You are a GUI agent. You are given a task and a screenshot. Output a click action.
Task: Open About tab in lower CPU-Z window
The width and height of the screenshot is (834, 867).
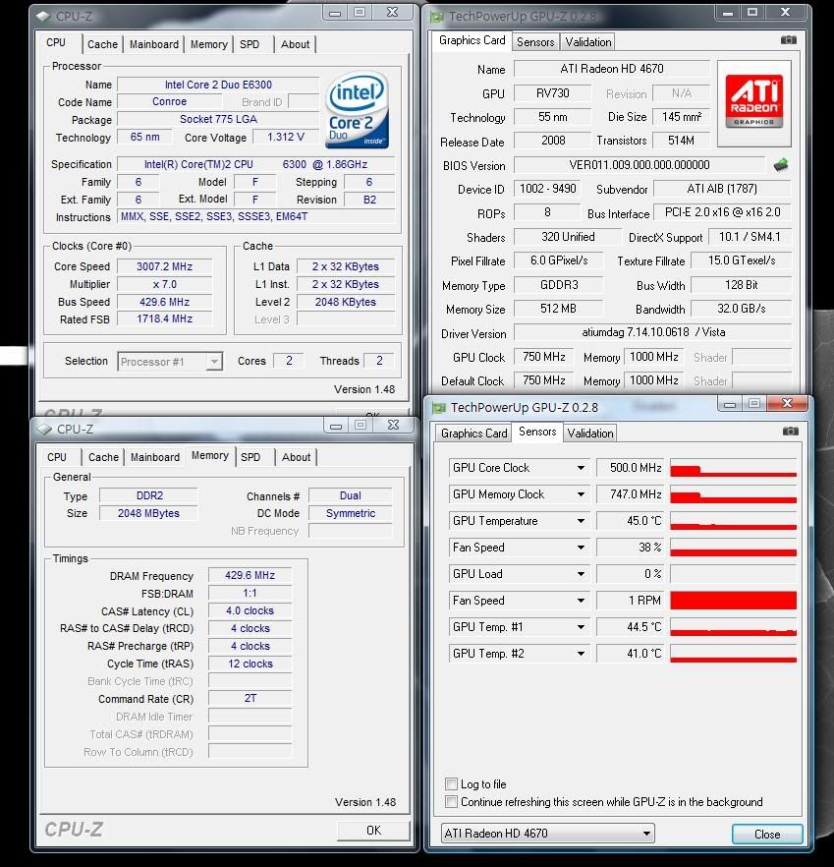pos(297,457)
